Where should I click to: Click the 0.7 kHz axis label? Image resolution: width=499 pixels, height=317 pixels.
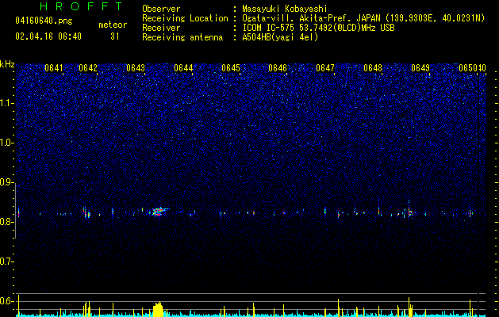coord(7,262)
